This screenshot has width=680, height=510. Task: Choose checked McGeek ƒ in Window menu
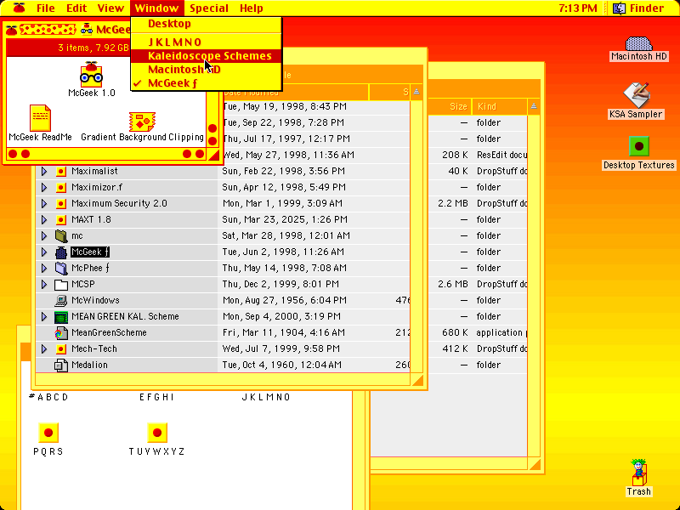coord(207,83)
